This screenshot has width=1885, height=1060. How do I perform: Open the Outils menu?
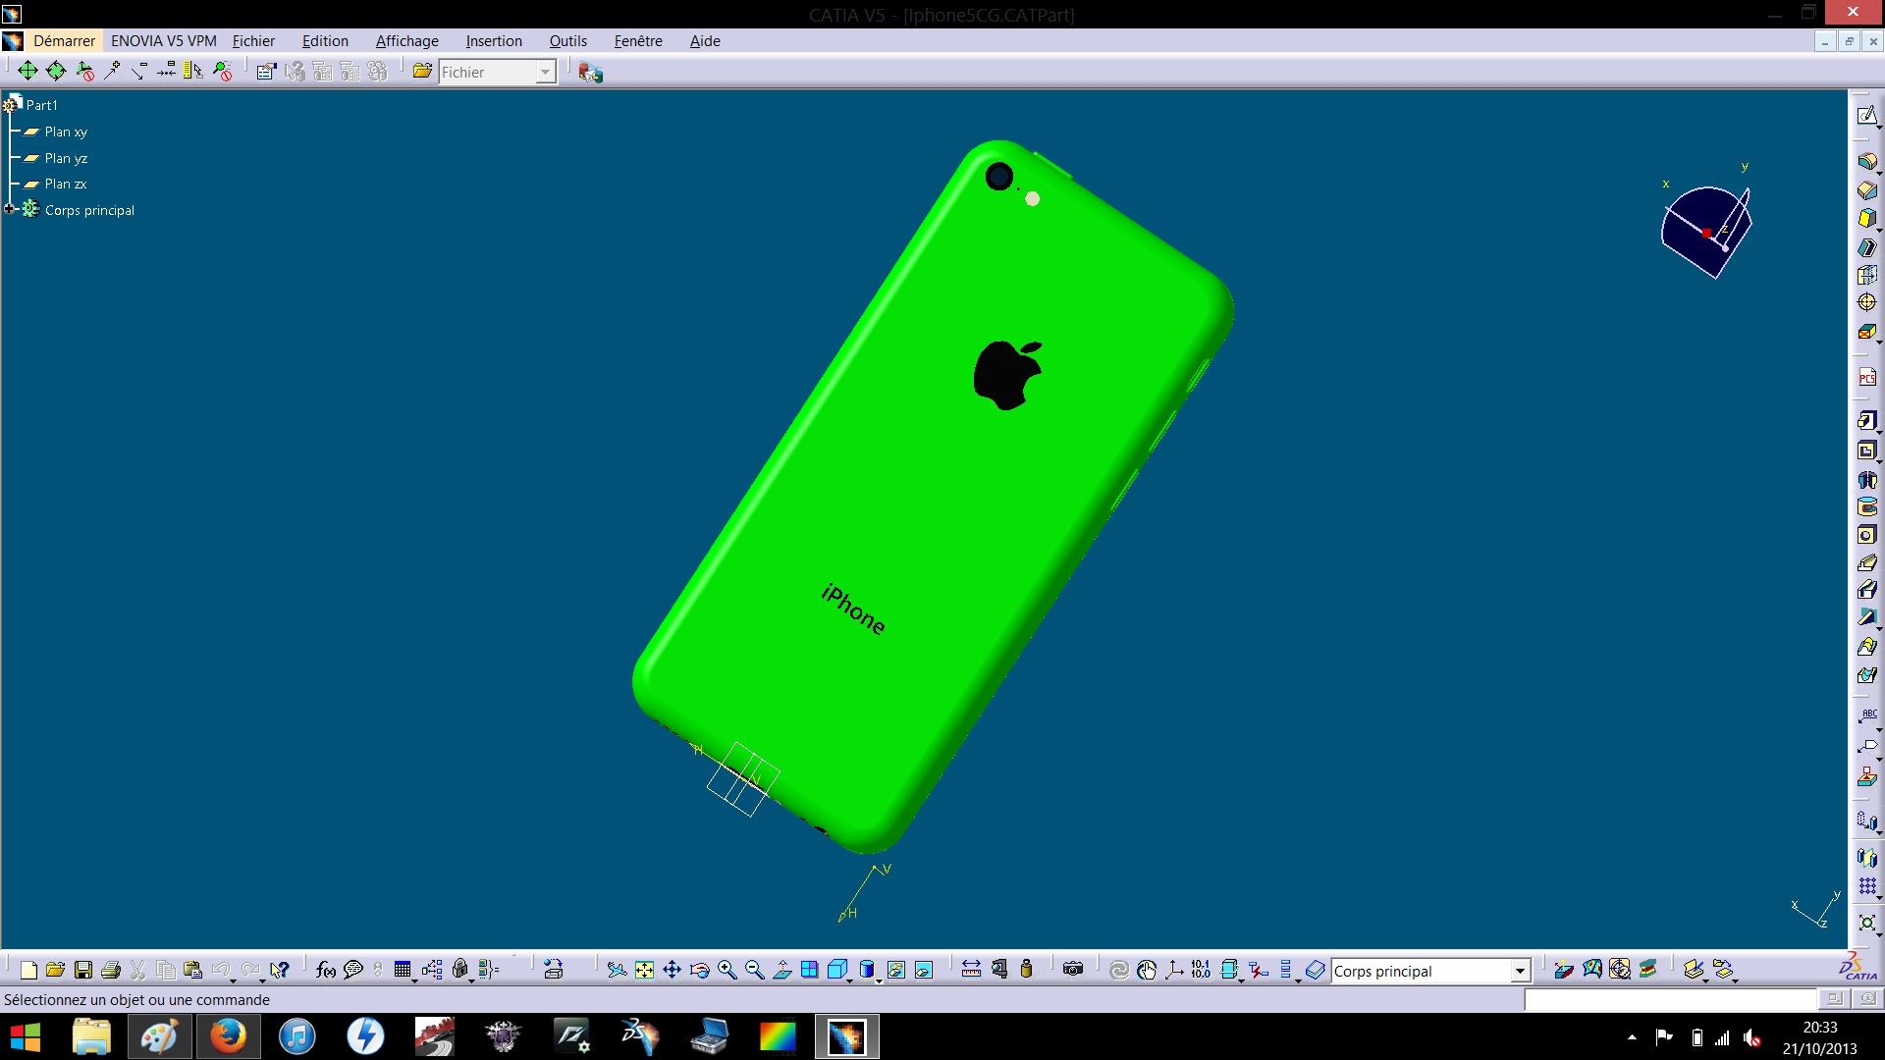[x=567, y=41]
